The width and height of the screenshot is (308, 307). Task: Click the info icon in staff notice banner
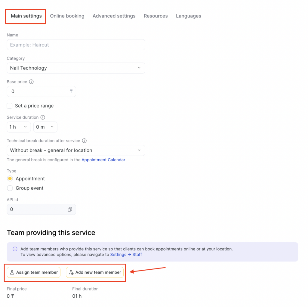15,249
